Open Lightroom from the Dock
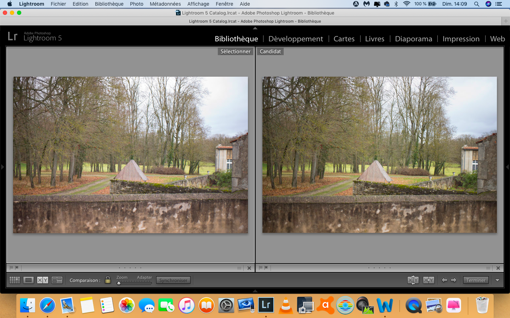Image resolution: width=510 pixels, height=318 pixels. pyautogui.click(x=266, y=305)
